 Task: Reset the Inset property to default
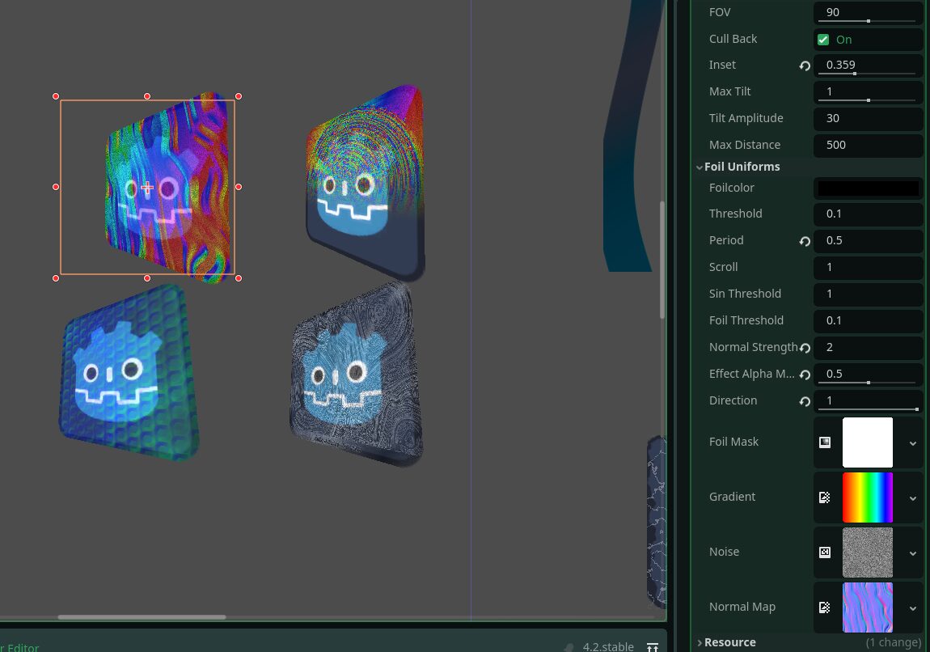tap(805, 66)
